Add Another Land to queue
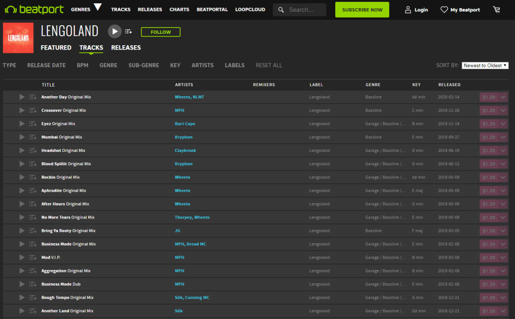The image size is (515, 319). coord(32,311)
